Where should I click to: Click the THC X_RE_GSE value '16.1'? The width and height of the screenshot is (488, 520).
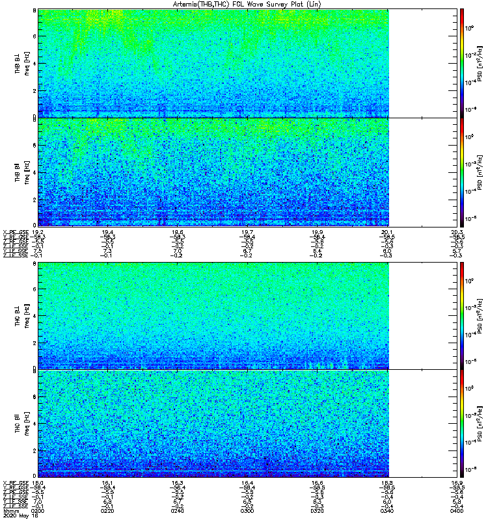[x=107, y=483]
